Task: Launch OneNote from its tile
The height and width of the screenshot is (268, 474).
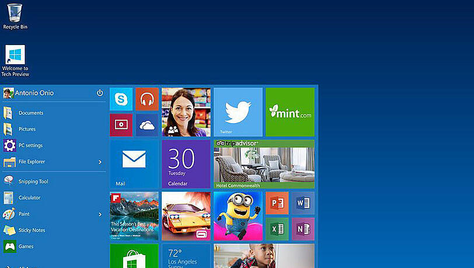Action: [x=303, y=229]
